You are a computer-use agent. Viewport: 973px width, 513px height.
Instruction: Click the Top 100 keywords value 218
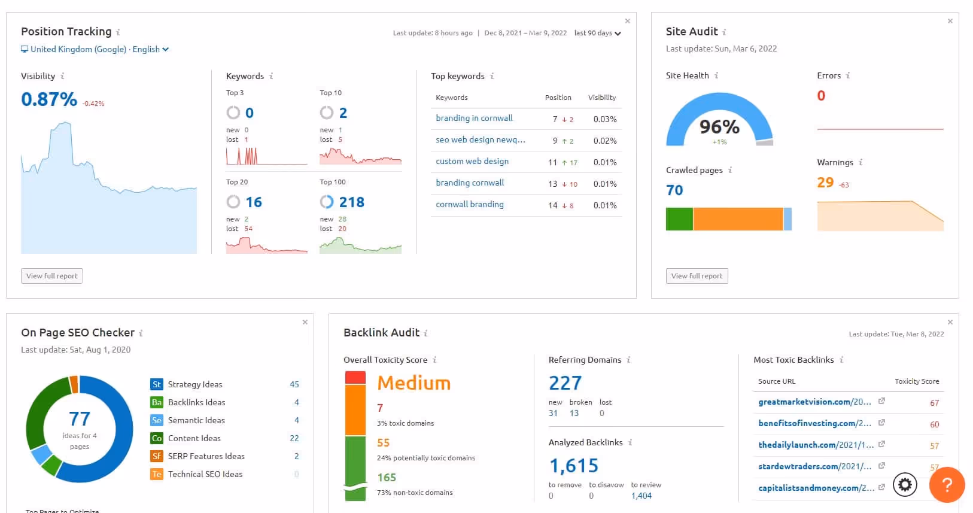pos(352,202)
